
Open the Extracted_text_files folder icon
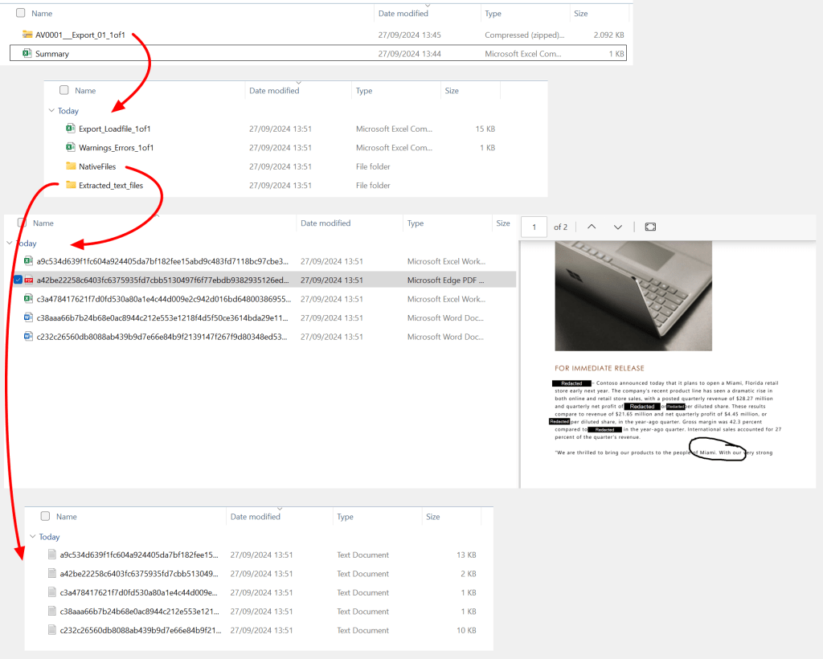click(x=71, y=185)
